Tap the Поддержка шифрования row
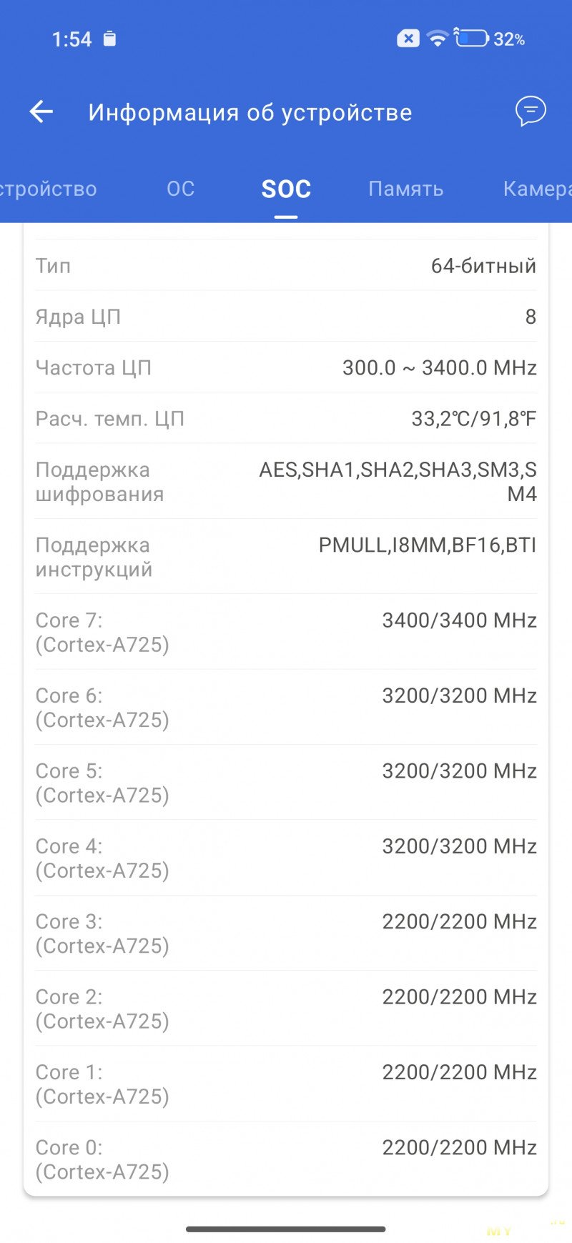Image resolution: width=572 pixels, height=1243 pixels. coord(286,482)
